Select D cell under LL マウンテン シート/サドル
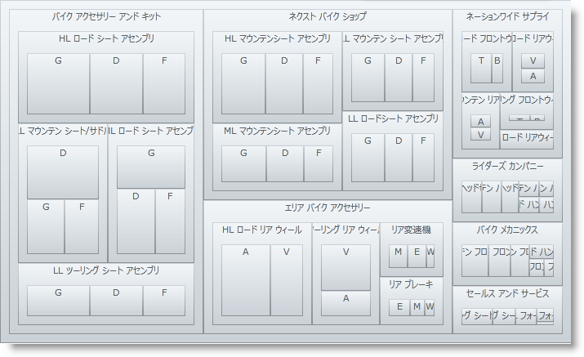The image size is (584, 357). [63, 172]
